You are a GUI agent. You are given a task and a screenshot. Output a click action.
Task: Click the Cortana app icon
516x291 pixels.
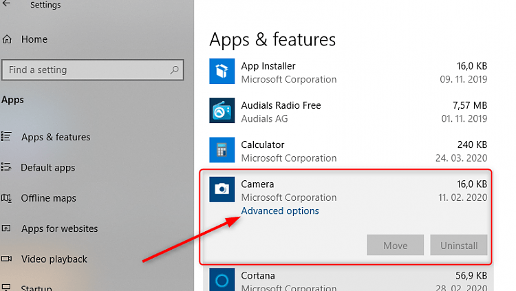[x=222, y=280]
